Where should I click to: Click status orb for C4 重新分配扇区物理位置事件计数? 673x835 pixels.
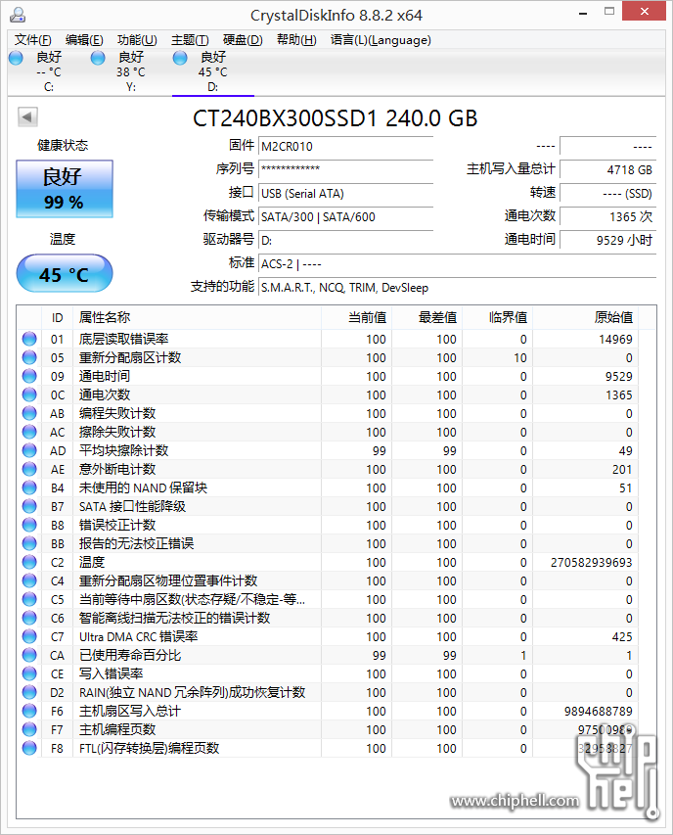tap(29, 580)
